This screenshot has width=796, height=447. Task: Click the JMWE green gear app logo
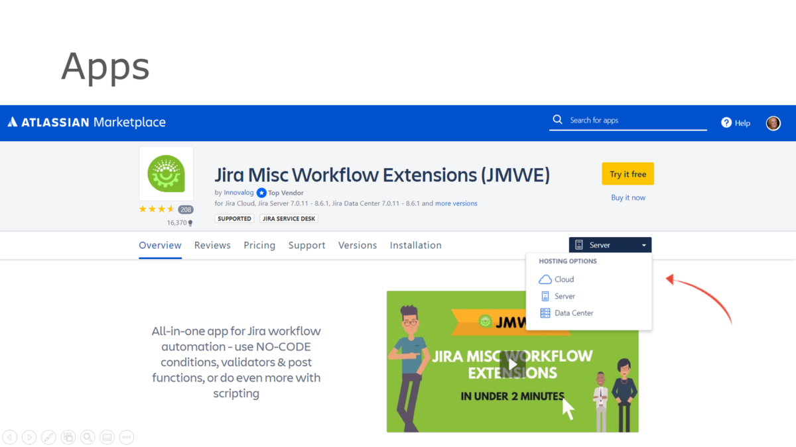tap(166, 174)
